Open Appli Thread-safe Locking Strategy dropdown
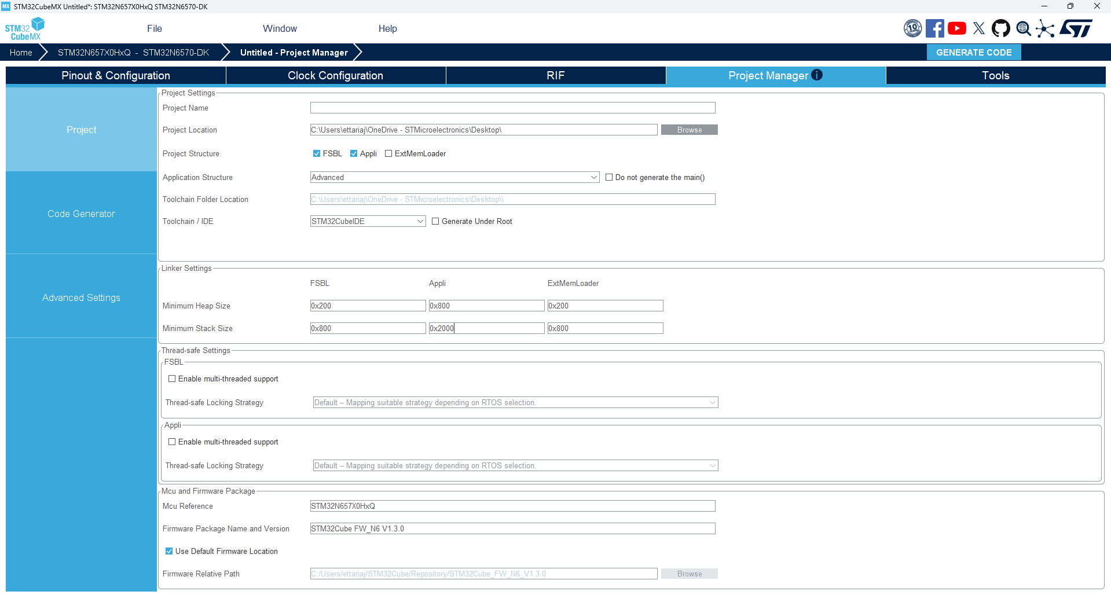The width and height of the screenshot is (1111, 595). pos(515,465)
